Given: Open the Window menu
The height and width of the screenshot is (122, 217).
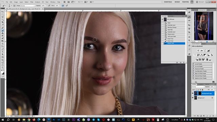Looking at the screenshot, I should 53,2.
